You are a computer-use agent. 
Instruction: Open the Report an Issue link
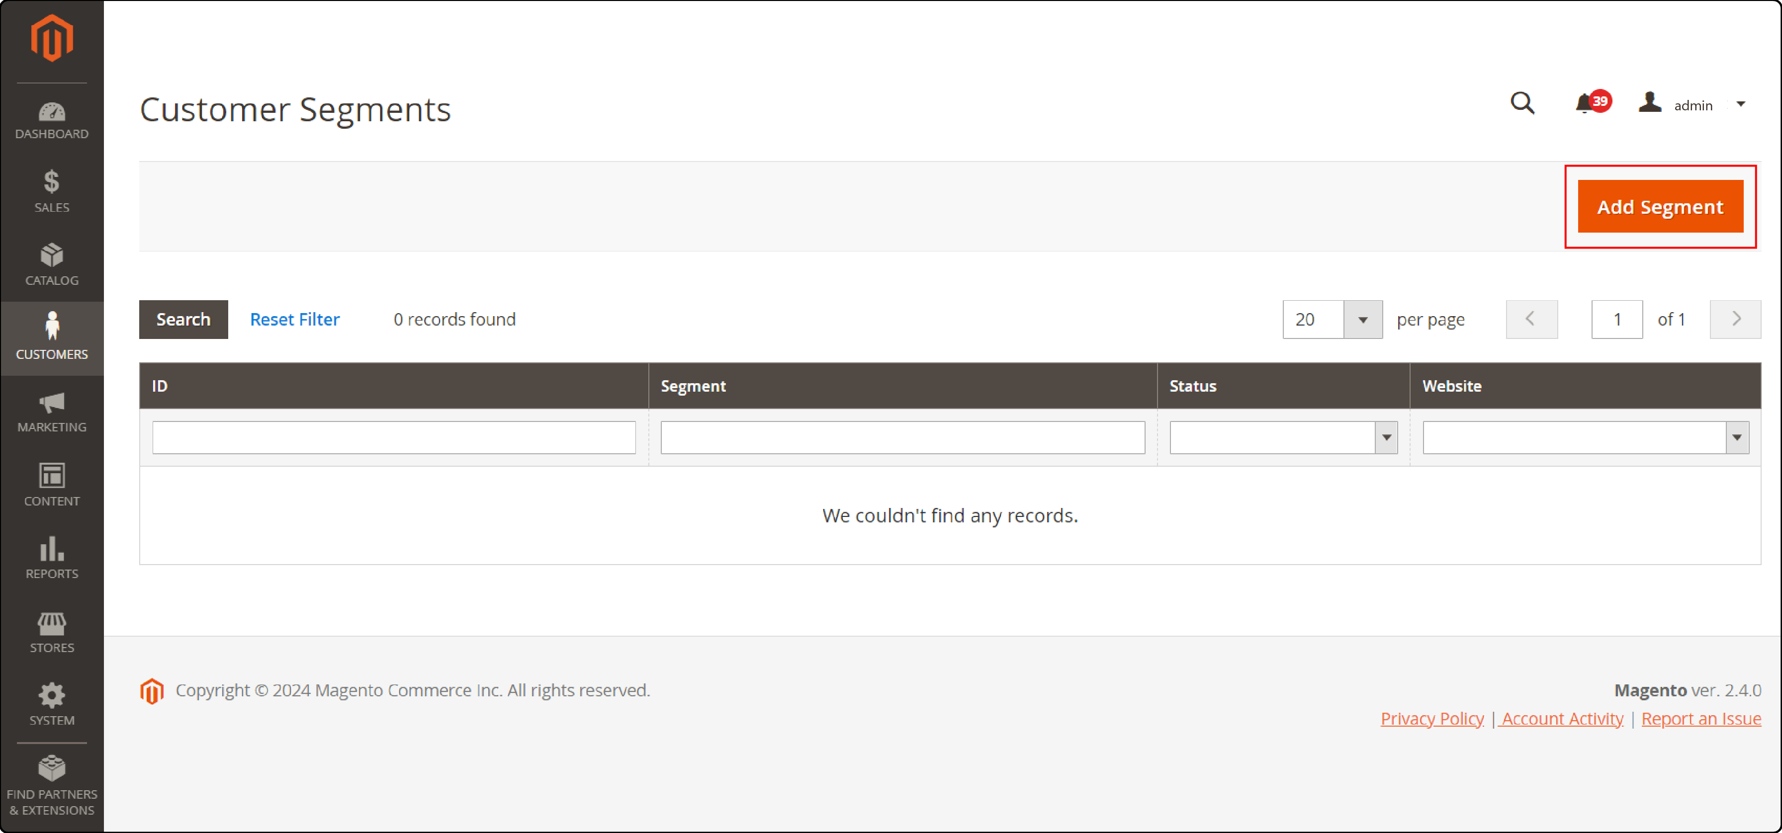1701,719
